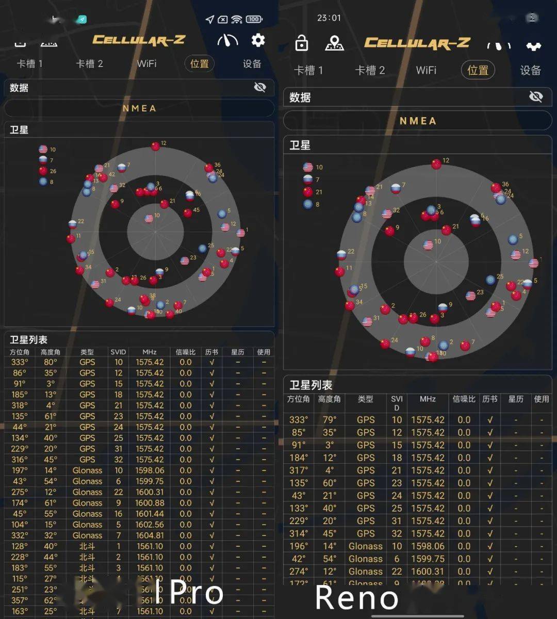
Task: Tap the 高度角 column header on Reno phone
Action: (330, 399)
